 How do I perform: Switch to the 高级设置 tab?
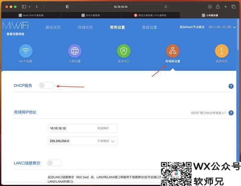149,27
